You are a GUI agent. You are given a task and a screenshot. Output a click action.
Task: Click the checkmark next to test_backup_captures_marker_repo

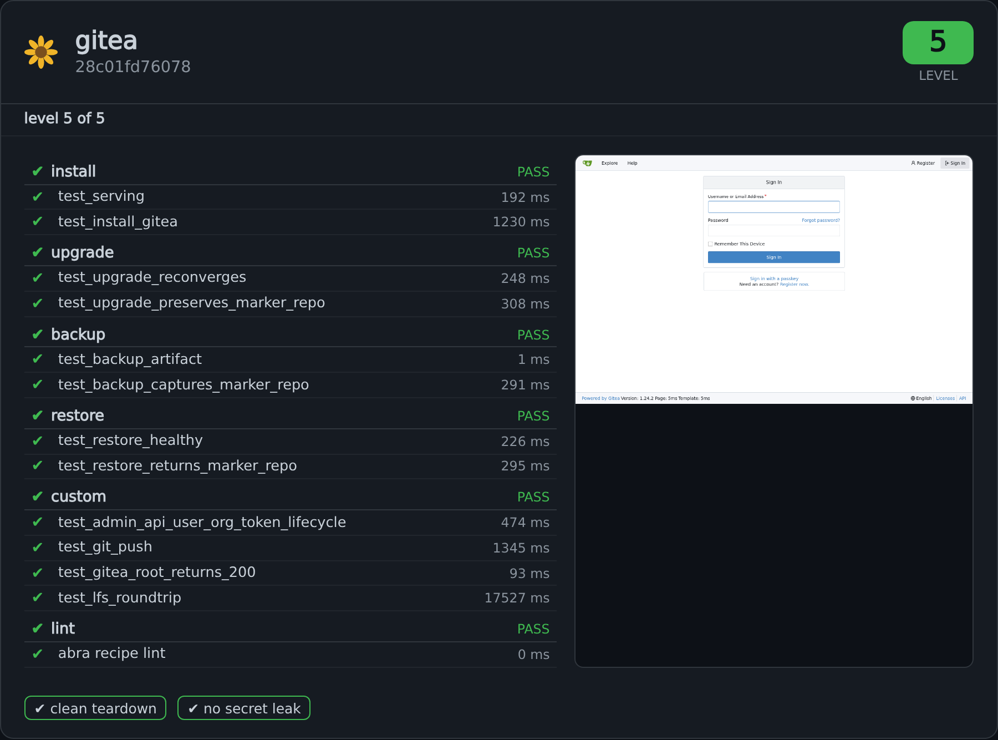(x=37, y=384)
